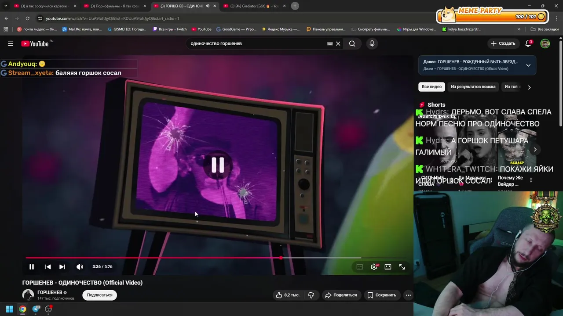Clear the search box with the X icon
This screenshot has height=316, width=563.
pos(338,43)
